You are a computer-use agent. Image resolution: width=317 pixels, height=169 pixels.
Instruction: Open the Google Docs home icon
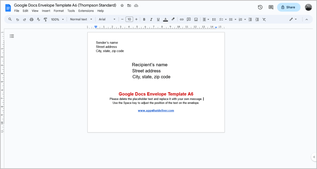pos(8,8)
